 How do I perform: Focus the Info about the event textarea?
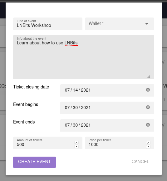coord(84,57)
